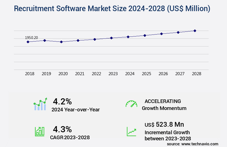Click the 2027 x-axis year label

click(180, 74)
